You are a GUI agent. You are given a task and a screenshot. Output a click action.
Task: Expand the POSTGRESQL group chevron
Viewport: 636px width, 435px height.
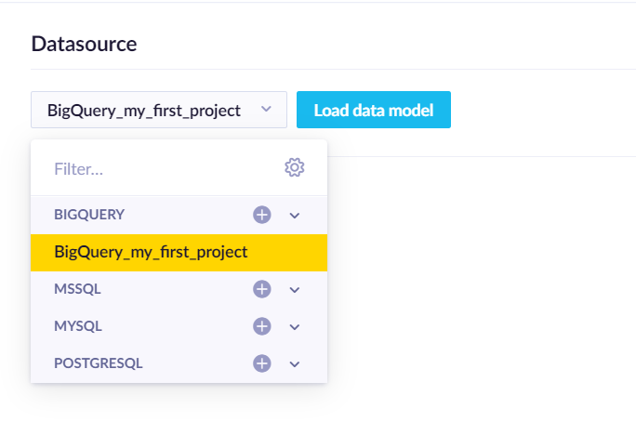[x=295, y=363]
